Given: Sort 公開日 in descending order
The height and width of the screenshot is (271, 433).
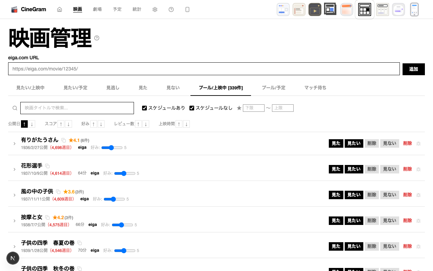Looking at the screenshot, I should coord(32,124).
